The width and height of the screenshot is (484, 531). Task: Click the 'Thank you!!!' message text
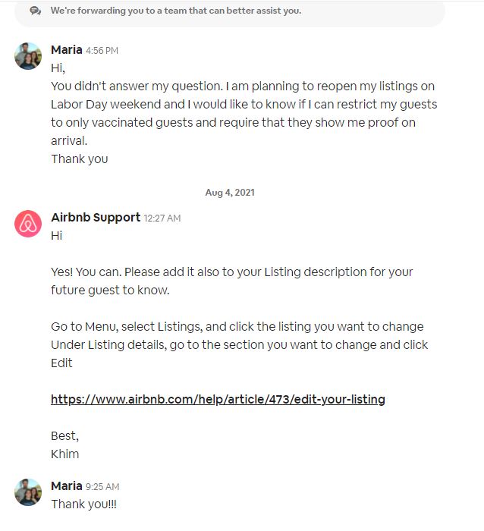tap(83, 504)
